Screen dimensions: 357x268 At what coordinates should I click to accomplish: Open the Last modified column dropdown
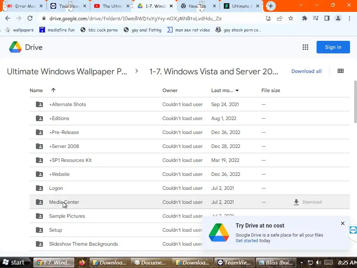click(237, 90)
